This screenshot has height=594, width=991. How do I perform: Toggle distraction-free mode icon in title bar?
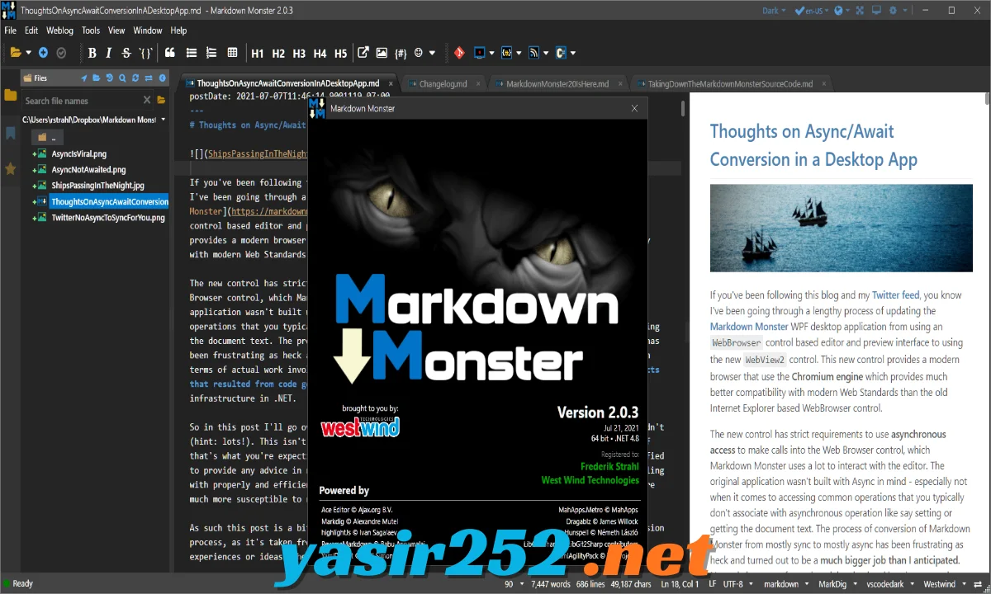[860, 11]
